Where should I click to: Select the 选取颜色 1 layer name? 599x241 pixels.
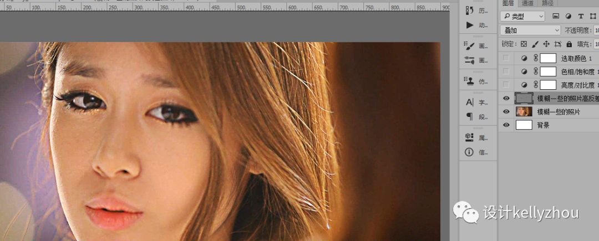(577, 58)
